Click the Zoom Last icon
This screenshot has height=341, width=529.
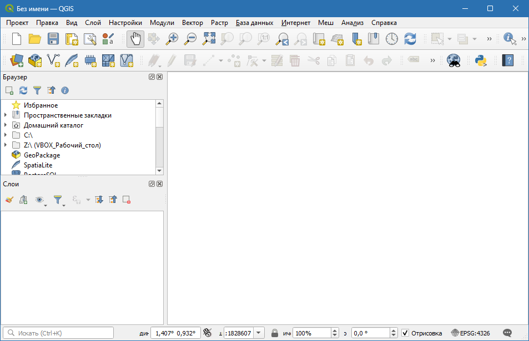(282, 39)
